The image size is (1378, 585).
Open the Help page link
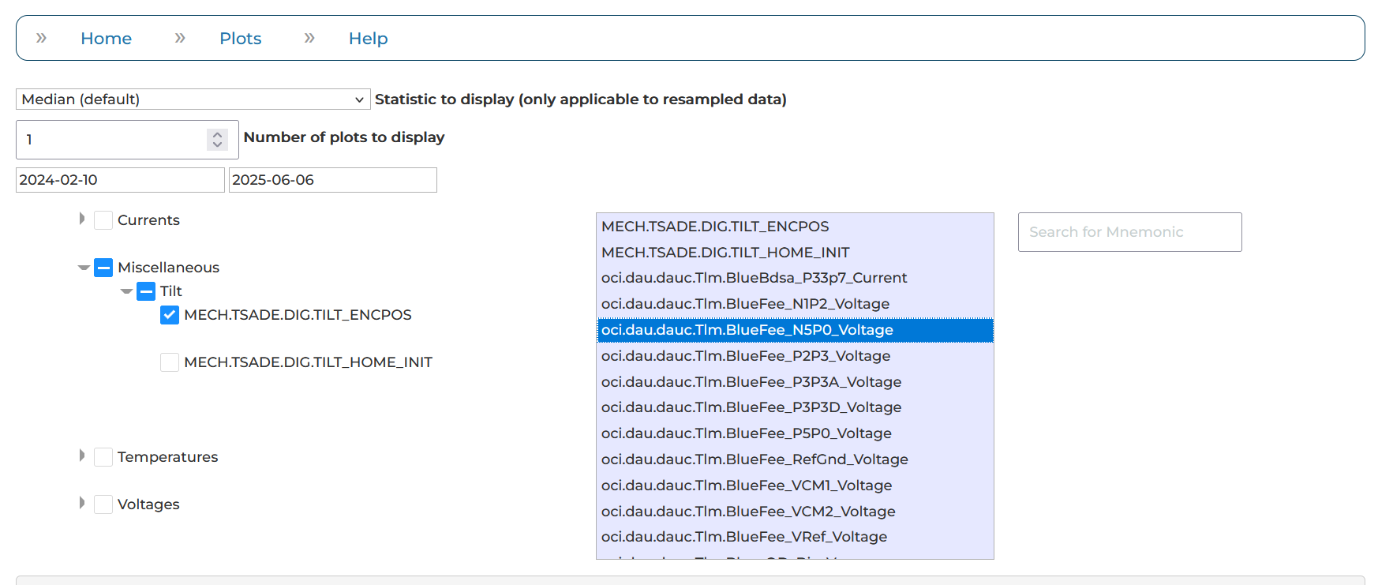pos(368,39)
